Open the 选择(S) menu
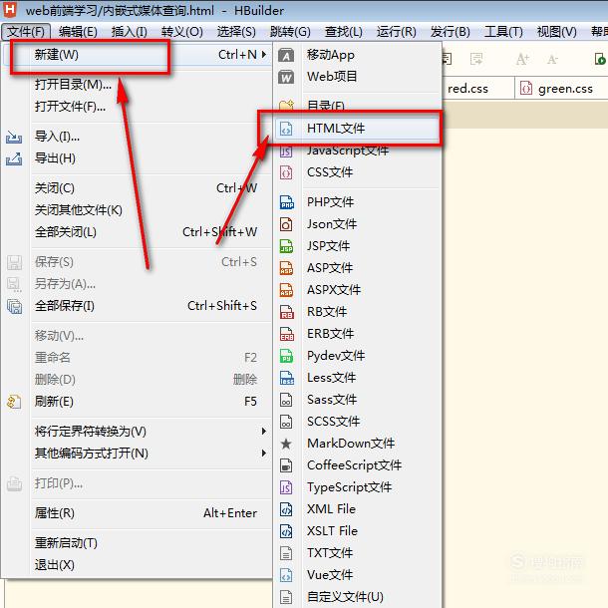 click(236, 32)
